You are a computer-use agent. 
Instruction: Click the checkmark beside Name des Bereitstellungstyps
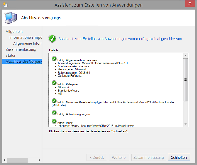tap(54, 101)
